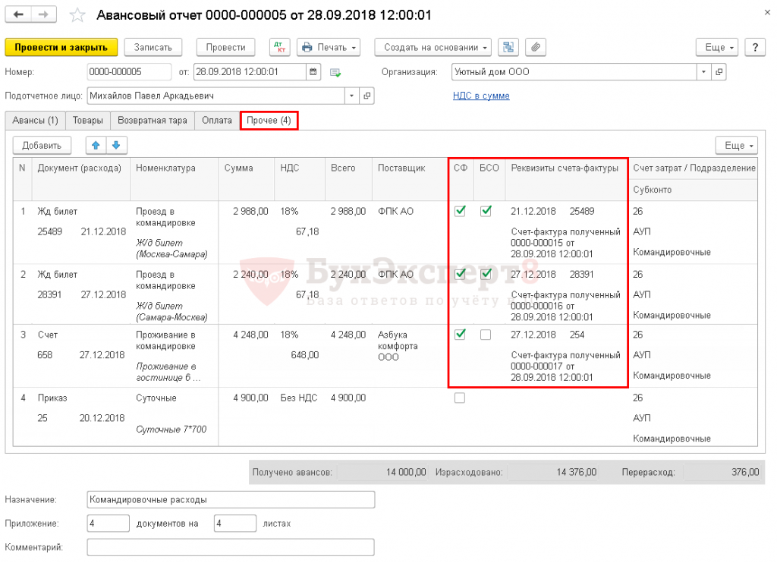The height and width of the screenshot is (563, 777).
Task: Click the Номер input field
Action: (129, 72)
